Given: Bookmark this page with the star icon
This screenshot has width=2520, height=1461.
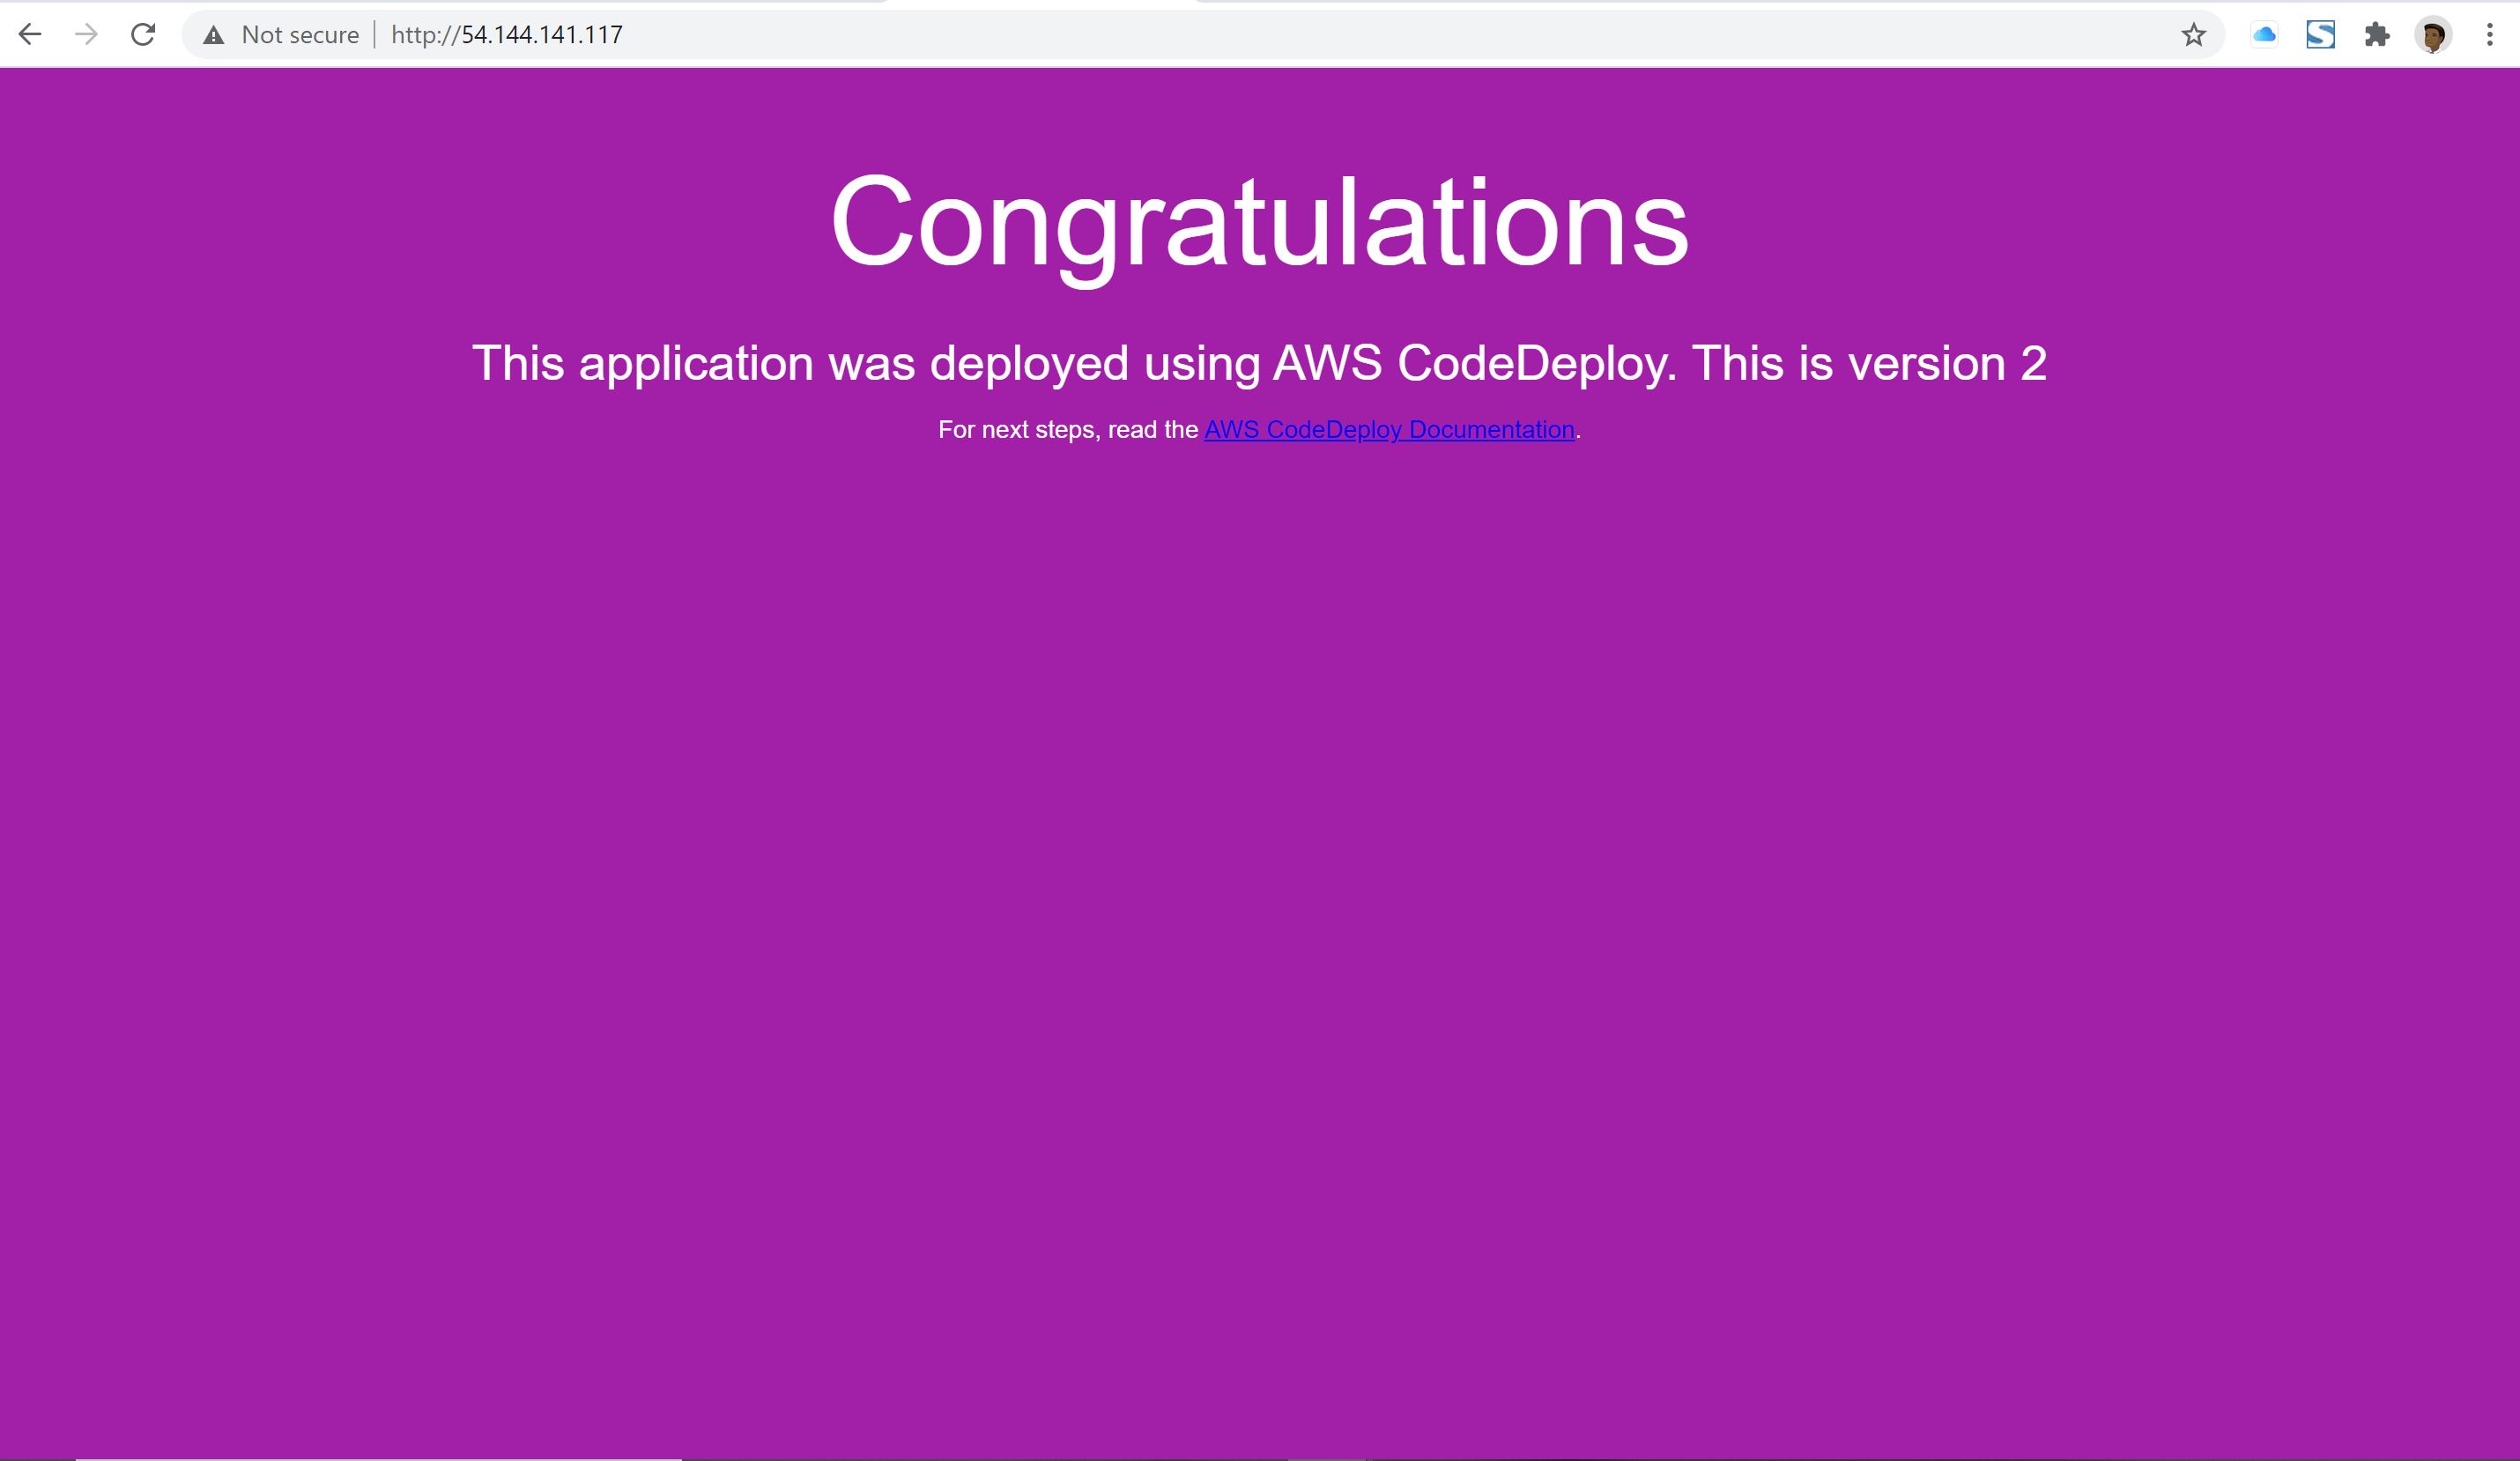Looking at the screenshot, I should pos(2193,35).
